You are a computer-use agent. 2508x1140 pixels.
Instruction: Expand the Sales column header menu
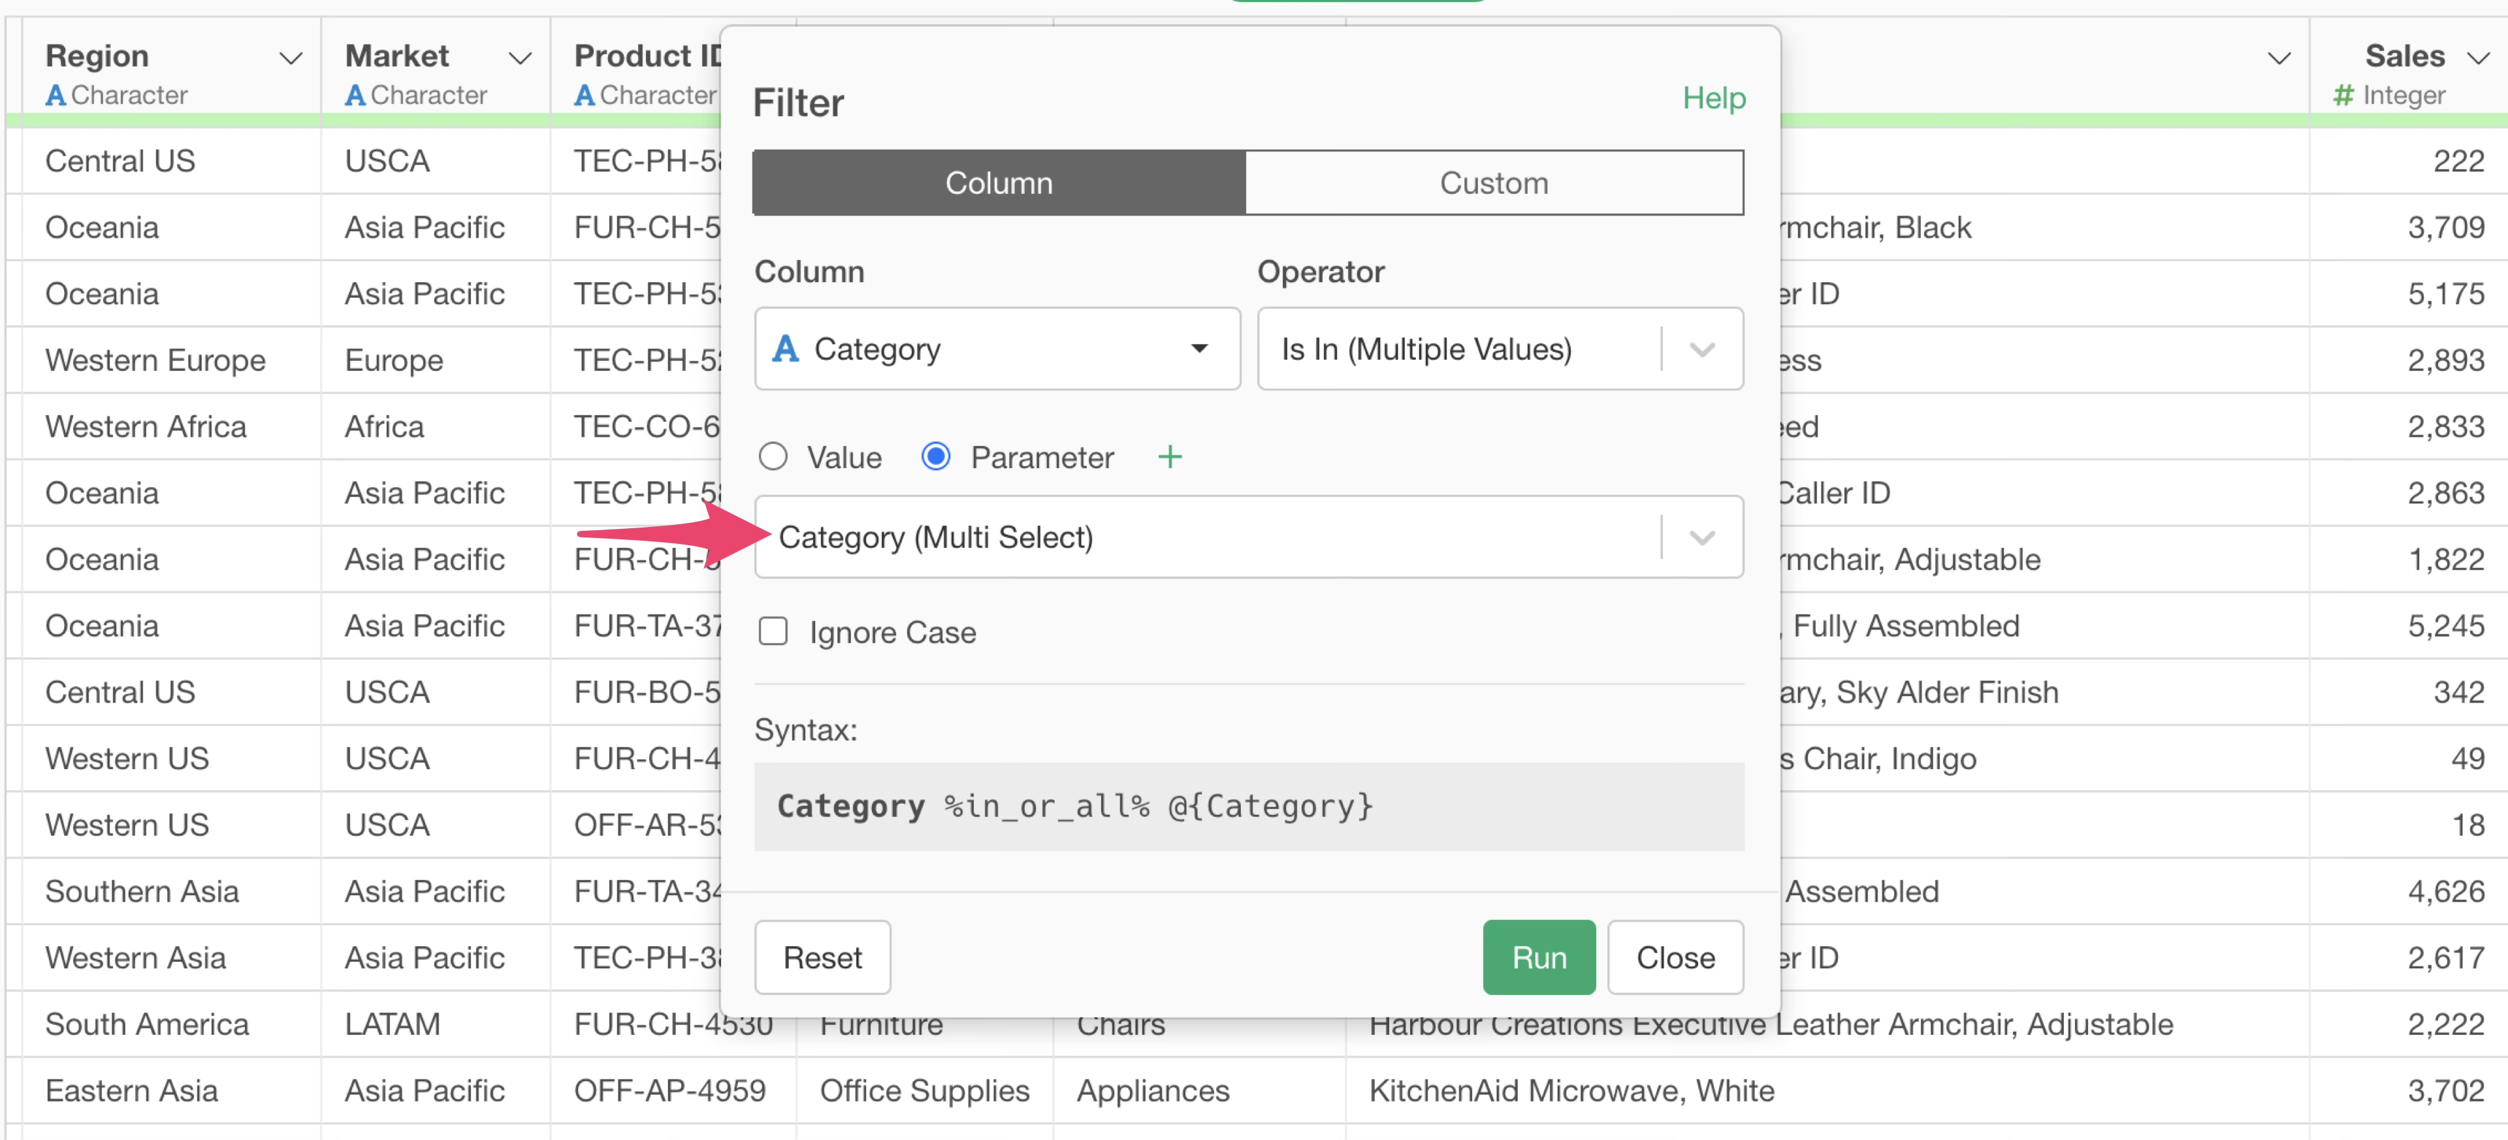tap(2478, 58)
